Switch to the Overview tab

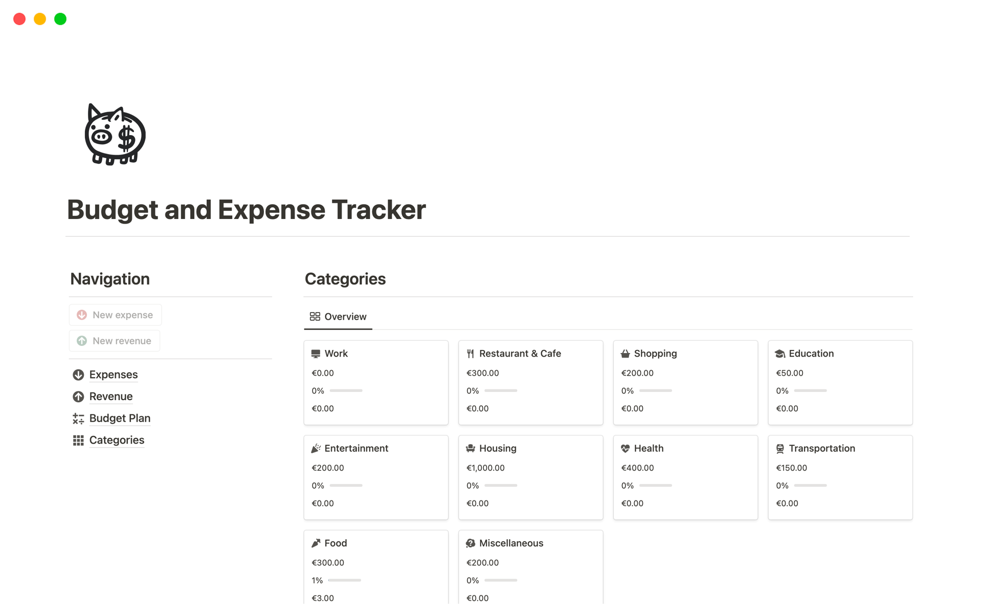pos(338,317)
